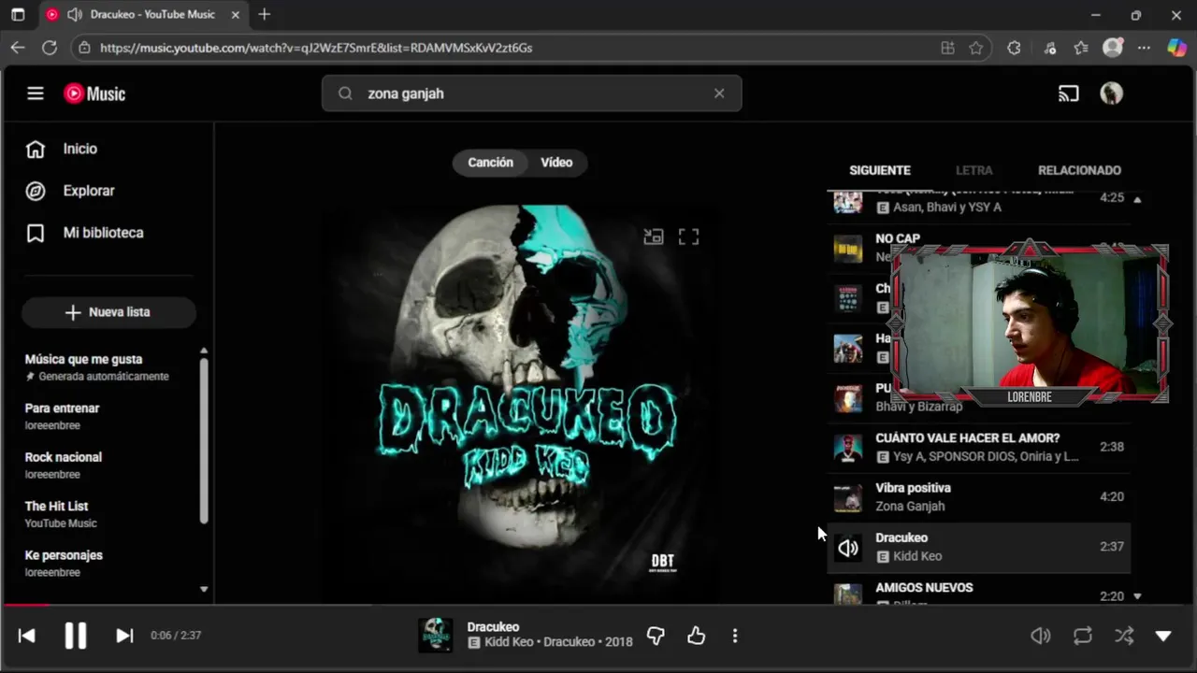Image resolution: width=1197 pixels, height=673 pixels.
Task: Click the sidebar playlist scrollbar
Action: (204, 440)
